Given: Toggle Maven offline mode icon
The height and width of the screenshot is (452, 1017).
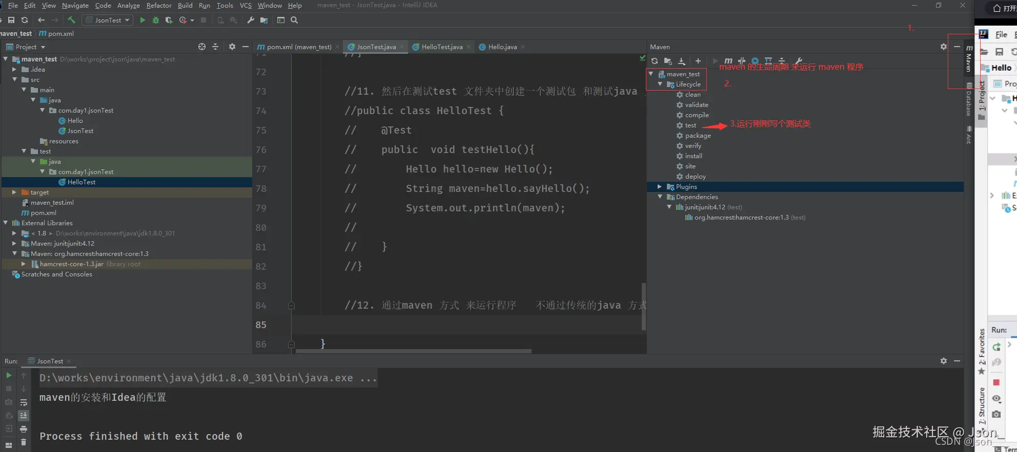Looking at the screenshot, I should coord(742,61).
